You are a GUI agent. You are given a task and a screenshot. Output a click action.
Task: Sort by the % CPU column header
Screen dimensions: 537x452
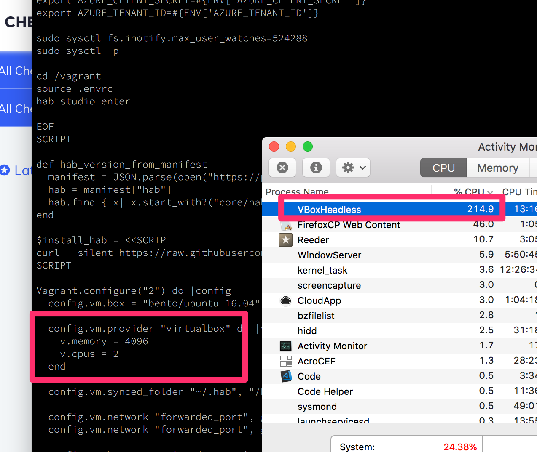point(473,191)
